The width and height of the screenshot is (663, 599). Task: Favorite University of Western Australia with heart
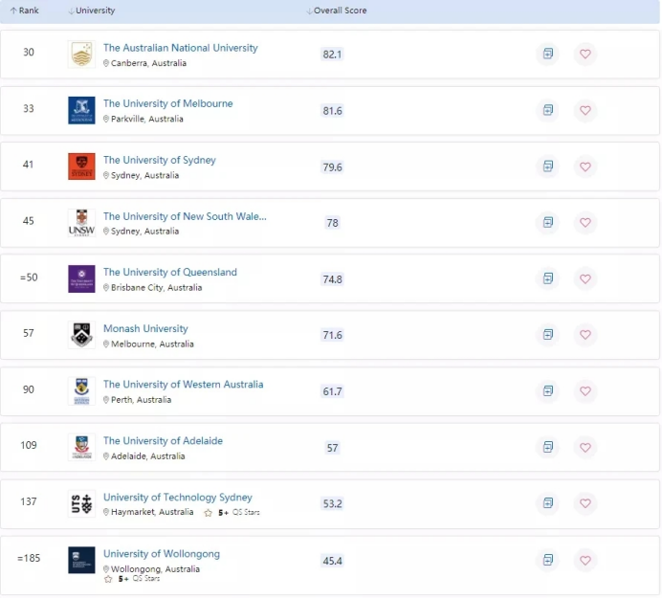click(586, 390)
